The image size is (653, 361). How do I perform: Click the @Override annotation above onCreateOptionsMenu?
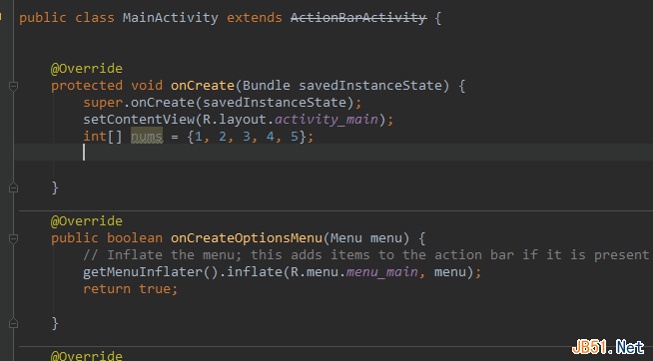pyautogui.click(x=87, y=221)
